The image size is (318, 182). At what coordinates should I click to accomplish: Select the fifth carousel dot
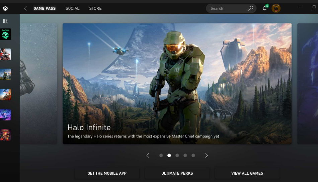coord(193,156)
